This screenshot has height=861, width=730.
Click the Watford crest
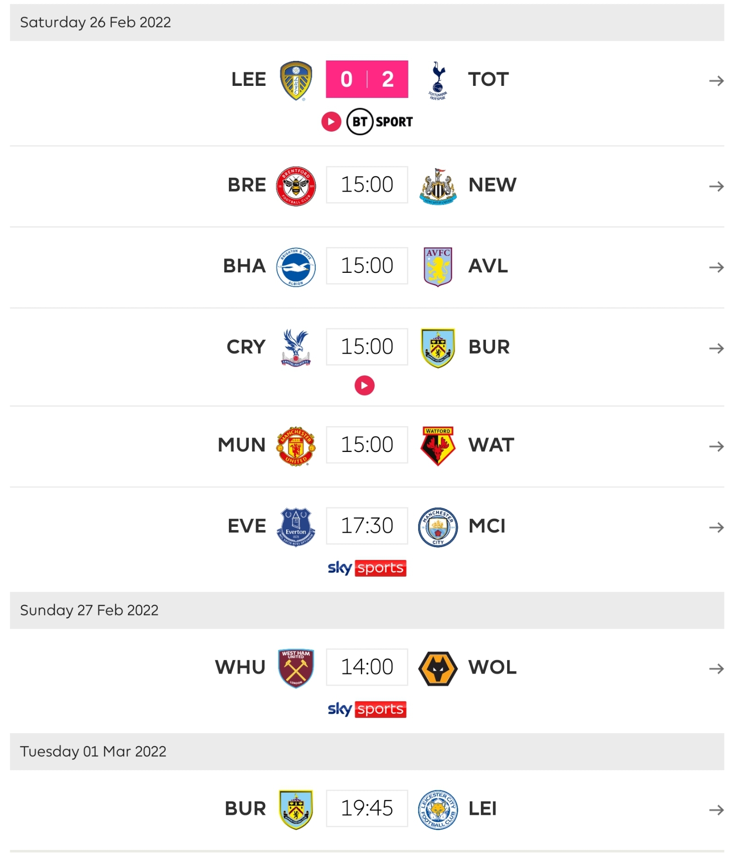(x=437, y=446)
